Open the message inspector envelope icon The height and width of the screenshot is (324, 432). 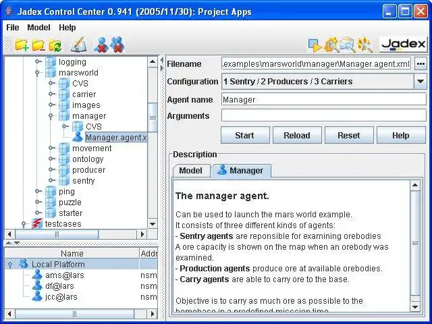coord(348,45)
